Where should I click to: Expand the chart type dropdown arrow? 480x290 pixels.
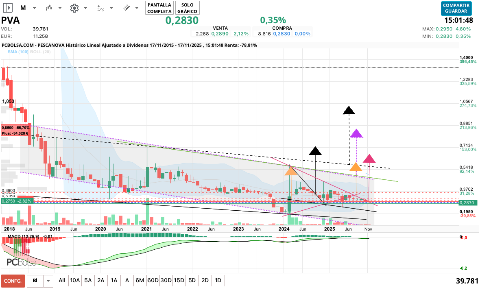60,8
